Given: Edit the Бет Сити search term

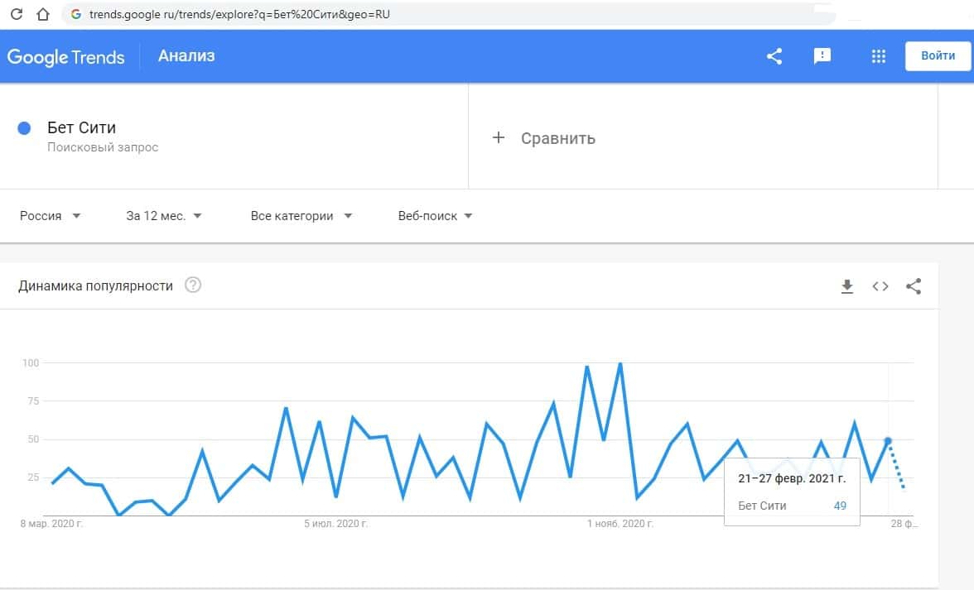Looking at the screenshot, I should tap(81, 128).
